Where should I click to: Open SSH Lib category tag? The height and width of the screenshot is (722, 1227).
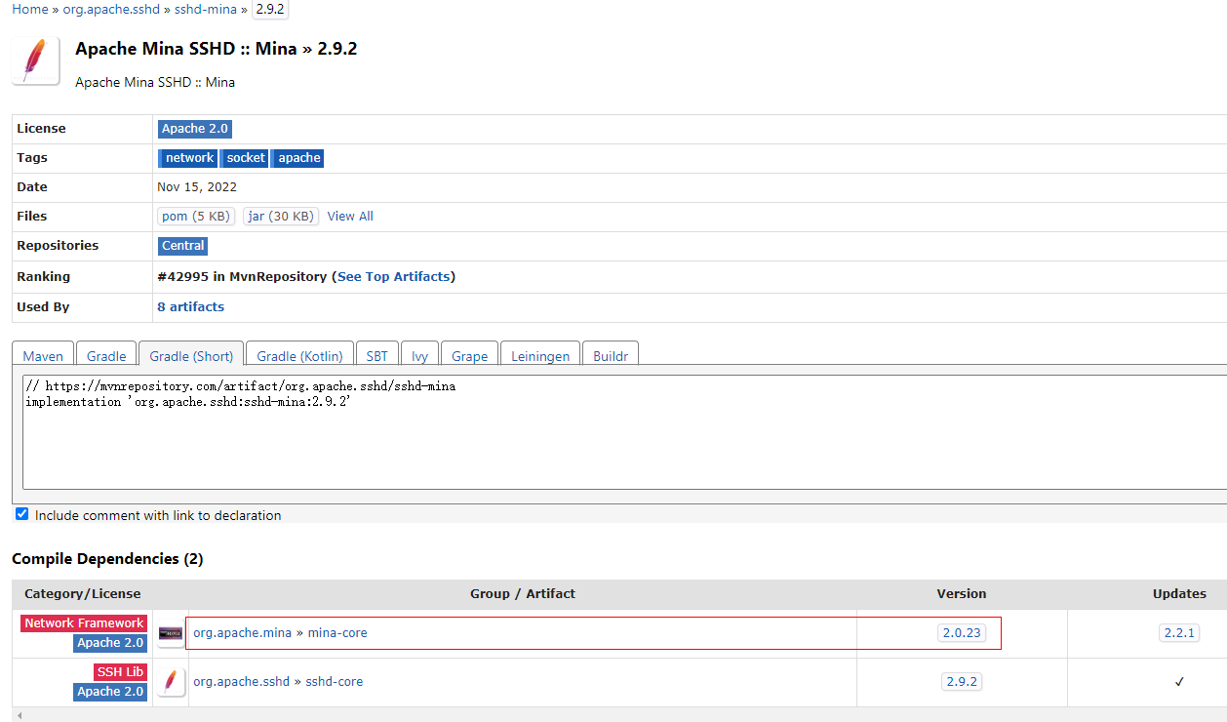[x=121, y=672]
